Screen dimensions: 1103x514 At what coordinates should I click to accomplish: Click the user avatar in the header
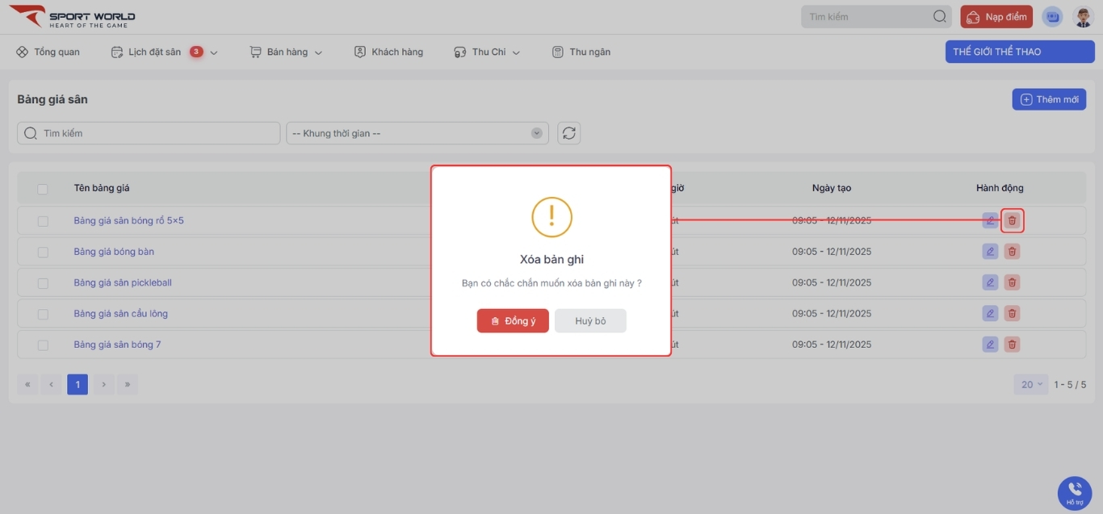pyautogui.click(x=1083, y=17)
